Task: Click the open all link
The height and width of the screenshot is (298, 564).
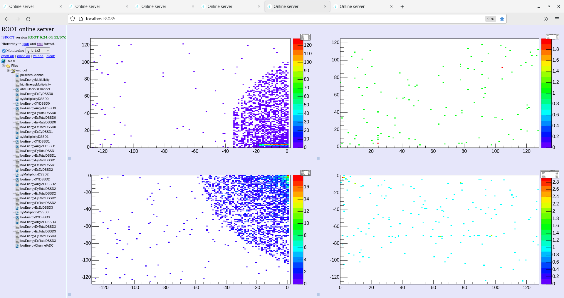Action: (8, 56)
